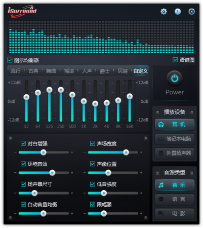
Task: Choose the 外置扬声器 external speaker device
Action: click(175, 153)
